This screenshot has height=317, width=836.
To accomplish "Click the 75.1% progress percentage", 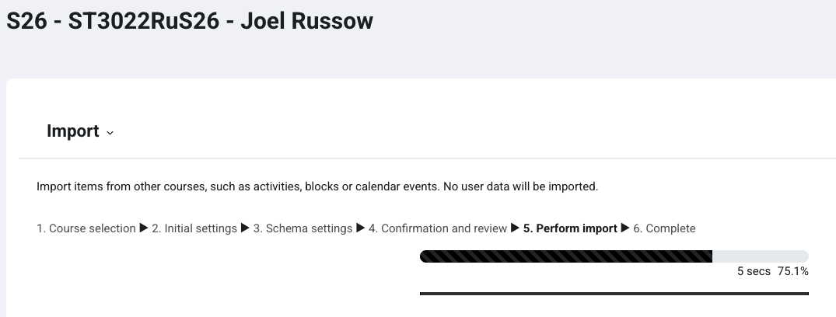I will click(x=792, y=272).
